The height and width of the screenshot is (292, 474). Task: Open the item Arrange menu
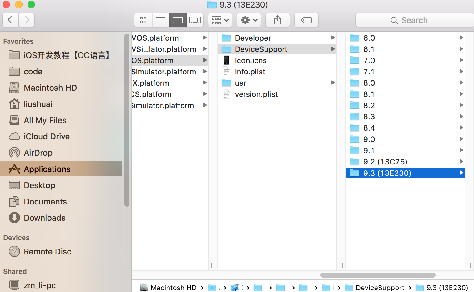[x=220, y=20]
